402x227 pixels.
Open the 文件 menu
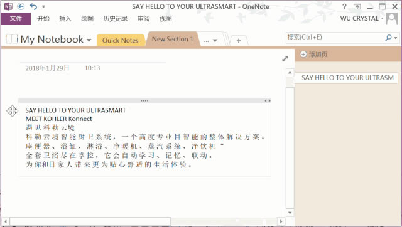click(x=16, y=18)
